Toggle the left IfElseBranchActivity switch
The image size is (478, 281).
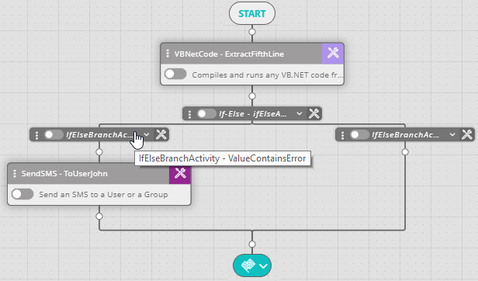[x=54, y=134]
